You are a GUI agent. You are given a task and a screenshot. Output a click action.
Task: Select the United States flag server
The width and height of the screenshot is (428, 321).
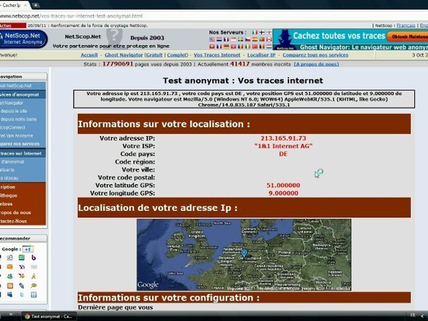[x=212, y=39]
